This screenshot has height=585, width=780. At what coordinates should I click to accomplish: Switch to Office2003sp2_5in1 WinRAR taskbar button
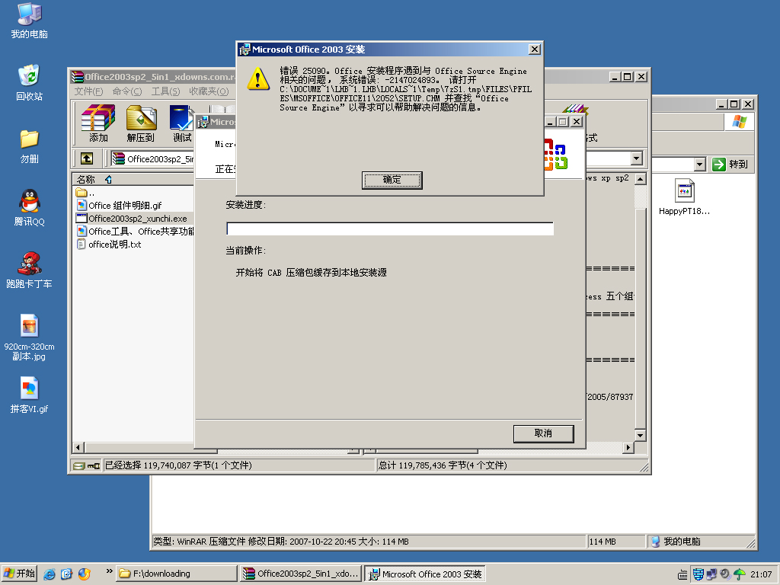coord(301,574)
